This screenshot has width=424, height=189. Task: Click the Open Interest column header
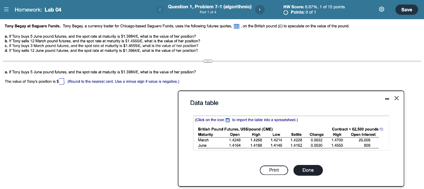coord(363,135)
